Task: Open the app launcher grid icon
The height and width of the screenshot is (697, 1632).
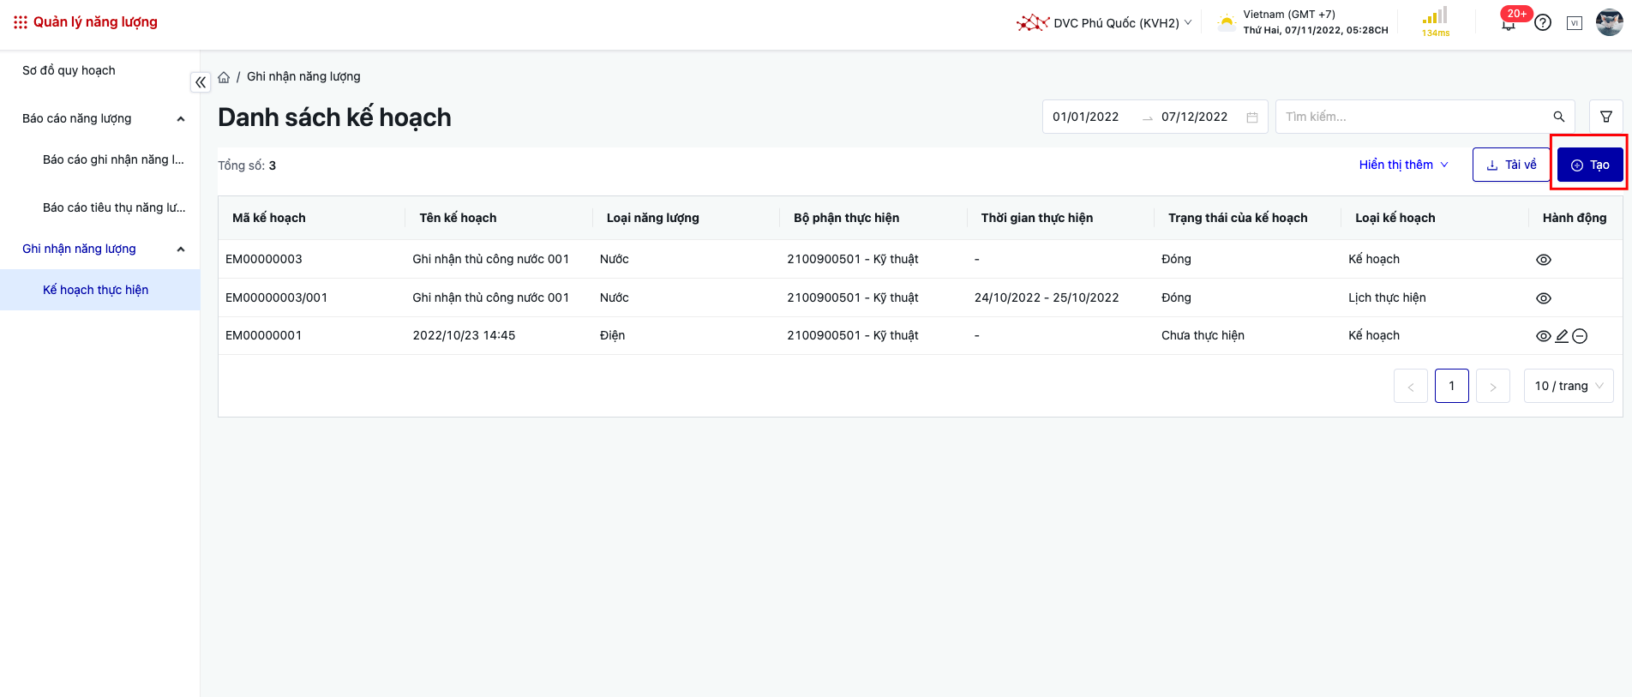Action: click(x=20, y=22)
